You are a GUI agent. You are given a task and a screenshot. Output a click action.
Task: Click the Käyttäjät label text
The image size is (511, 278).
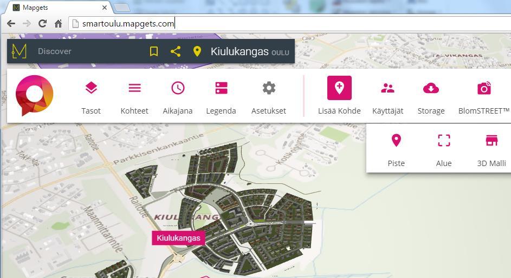tap(388, 111)
